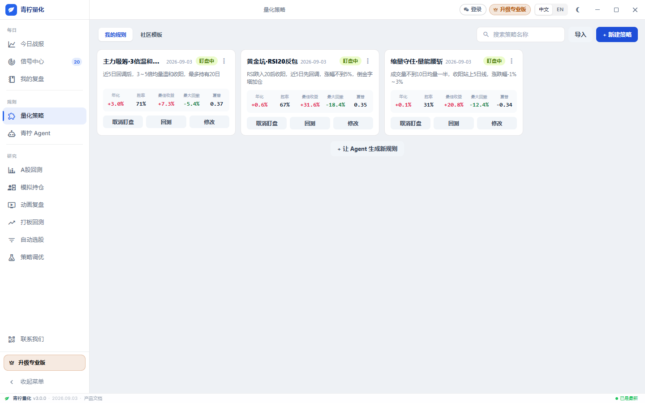Viewport: 645px width, 403px height.
Task: Switch to 社区模板 tab
Action: (151, 35)
